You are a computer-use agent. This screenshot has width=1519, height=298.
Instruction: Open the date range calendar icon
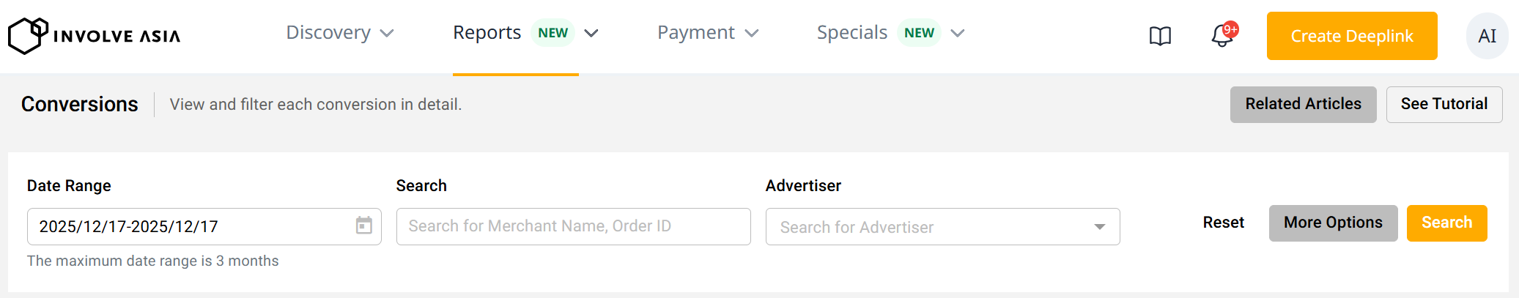point(364,226)
